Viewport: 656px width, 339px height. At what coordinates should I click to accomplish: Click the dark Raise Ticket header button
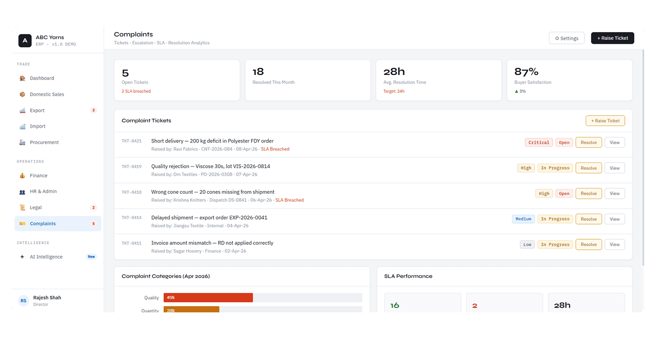613,38
